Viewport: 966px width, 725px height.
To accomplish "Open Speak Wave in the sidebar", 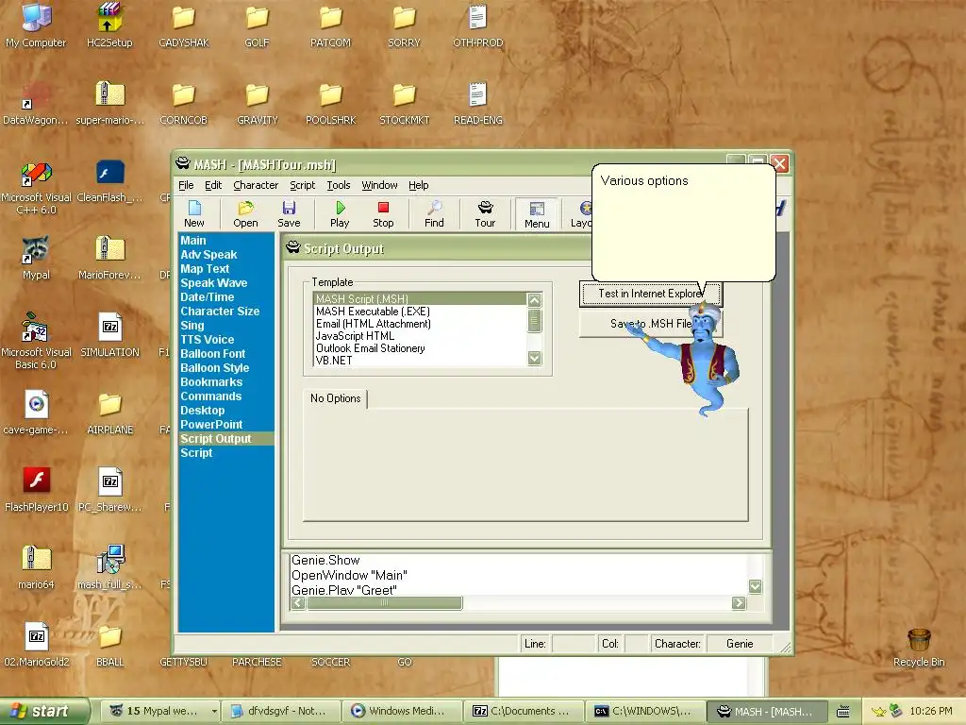I will tap(214, 283).
